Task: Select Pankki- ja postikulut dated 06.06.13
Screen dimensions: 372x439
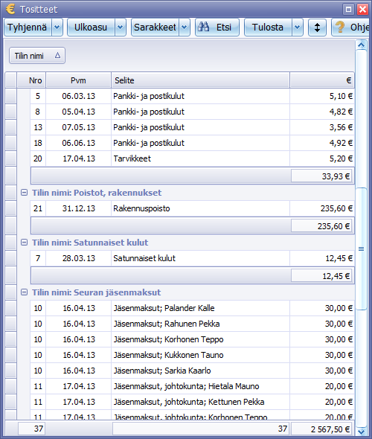Action: click(200, 143)
